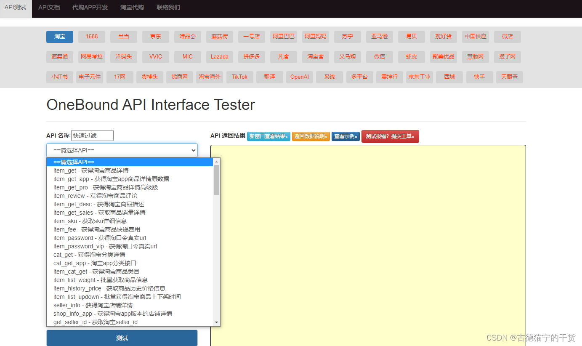The height and width of the screenshot is (346, 582).
Task: Choose item_get_pro 高级版 option
Action: tap(130, 187)
